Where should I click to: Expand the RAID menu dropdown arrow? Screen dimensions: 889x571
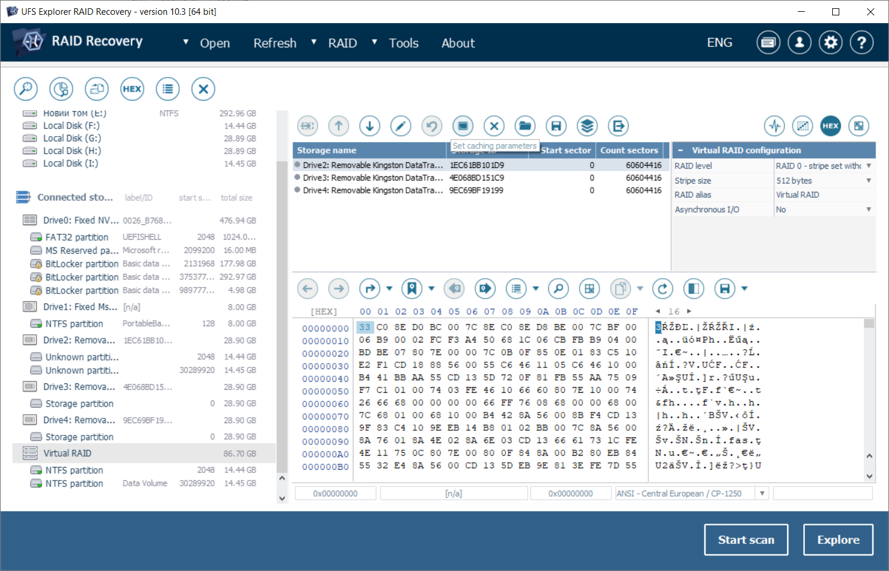[314, 42]
